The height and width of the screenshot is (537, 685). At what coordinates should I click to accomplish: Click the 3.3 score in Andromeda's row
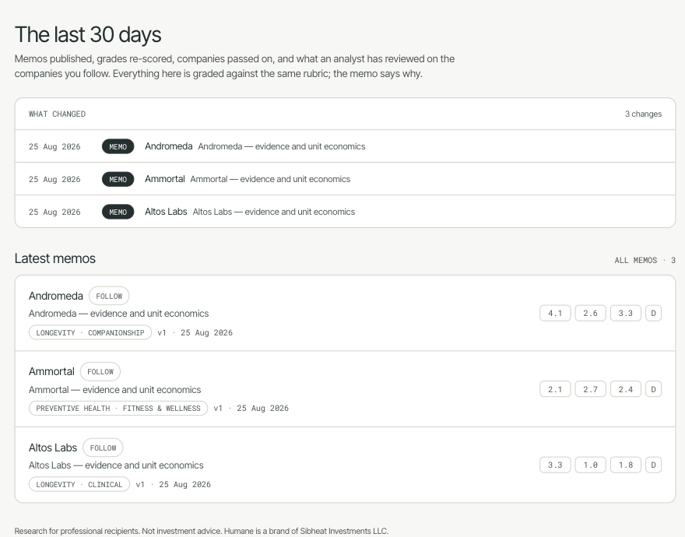click(626, 314)
